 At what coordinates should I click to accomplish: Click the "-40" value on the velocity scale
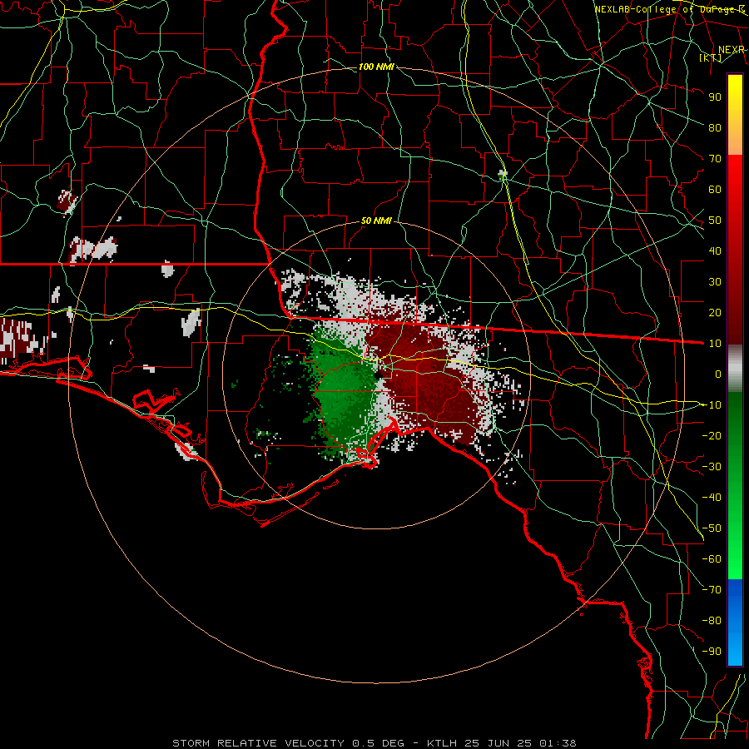(712, 498)
